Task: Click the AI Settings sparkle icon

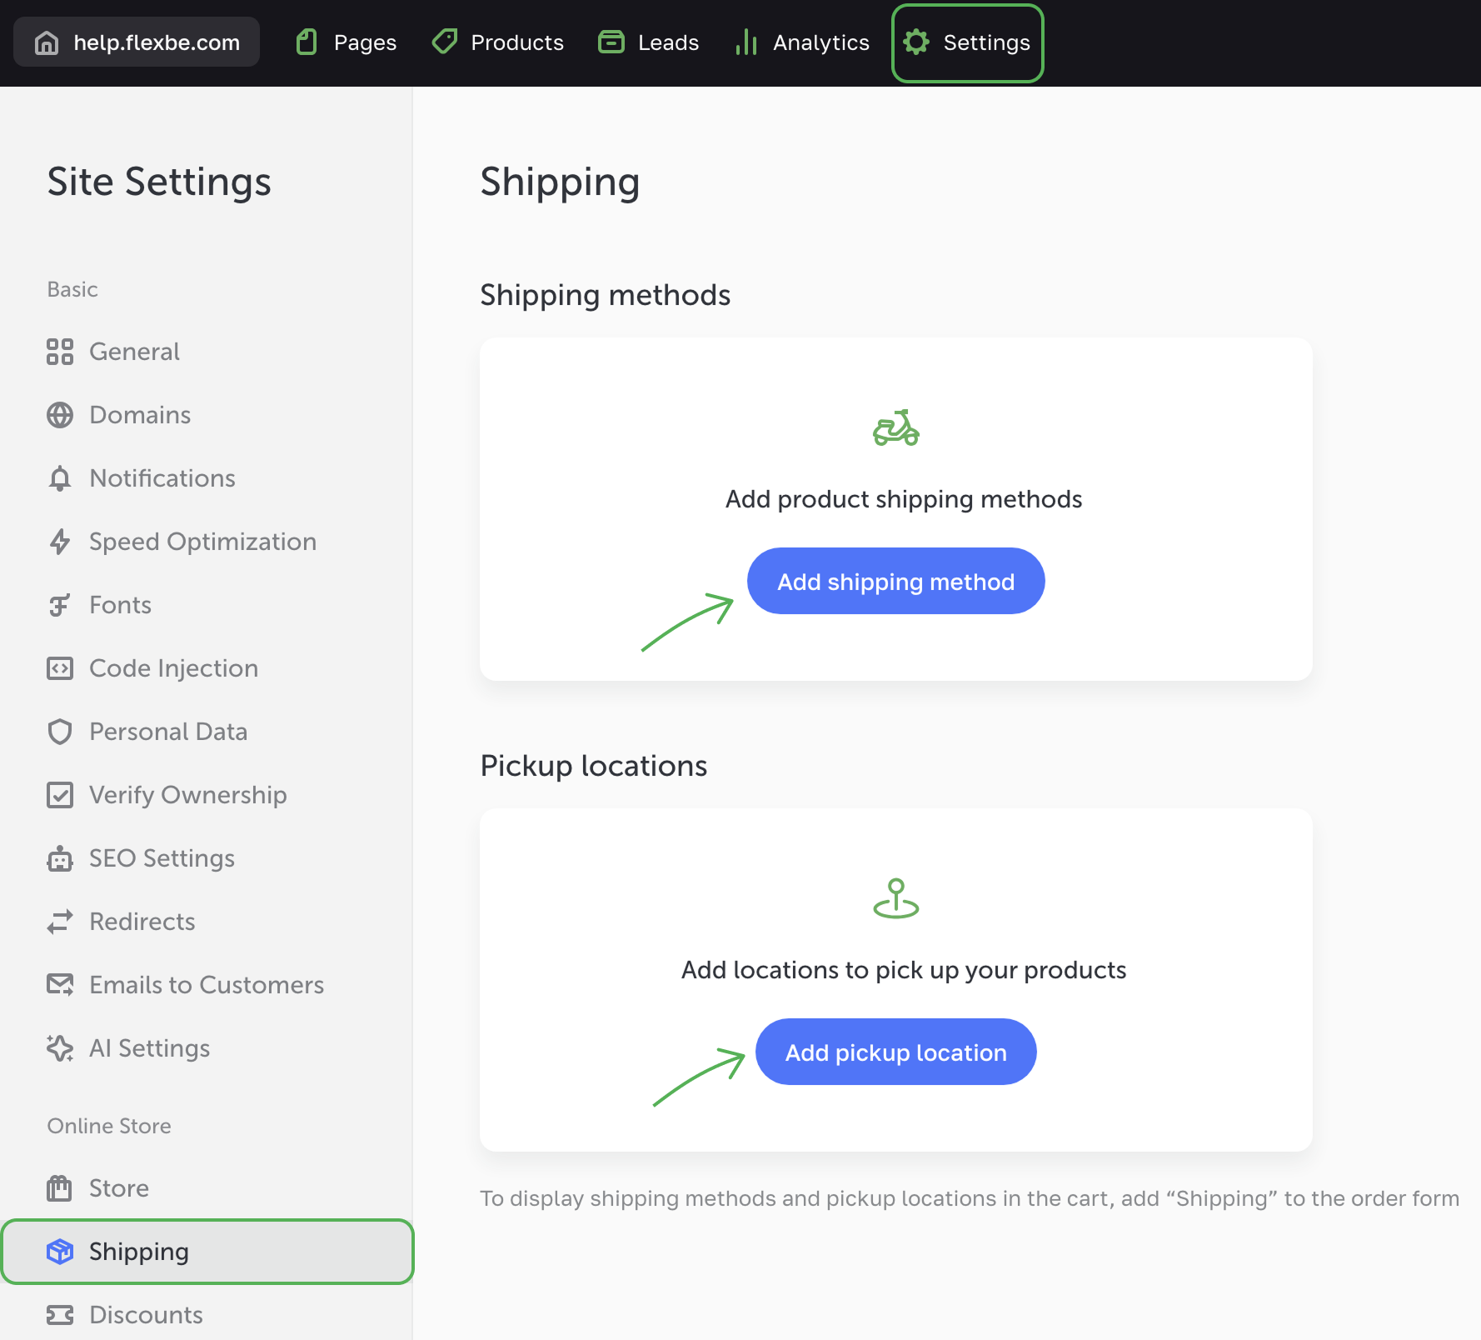Action: (60, 1048)
